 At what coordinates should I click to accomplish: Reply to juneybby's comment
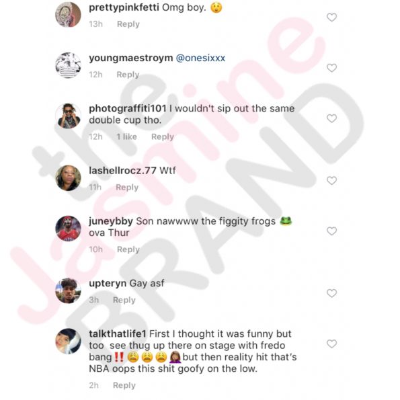[x=128, y=249]
